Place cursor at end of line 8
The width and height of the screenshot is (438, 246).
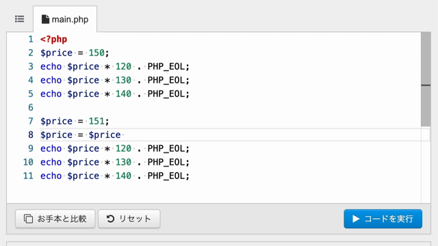coord(123,135)
